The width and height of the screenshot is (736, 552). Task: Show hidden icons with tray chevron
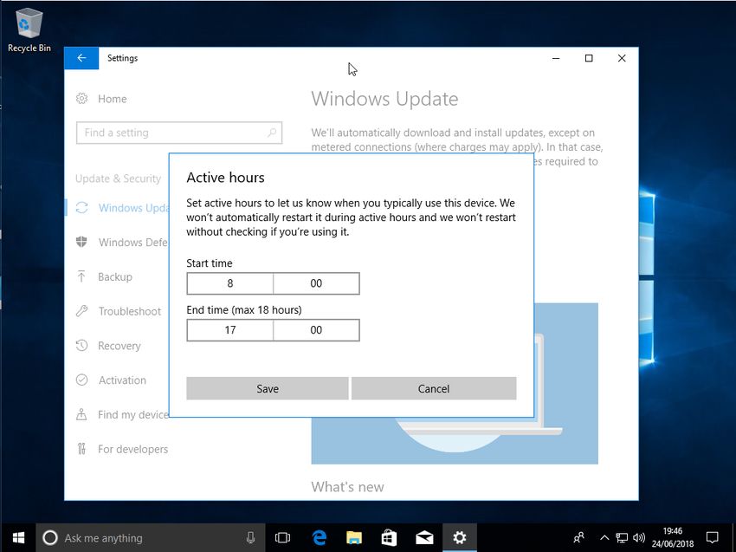[x=604, y=537]
